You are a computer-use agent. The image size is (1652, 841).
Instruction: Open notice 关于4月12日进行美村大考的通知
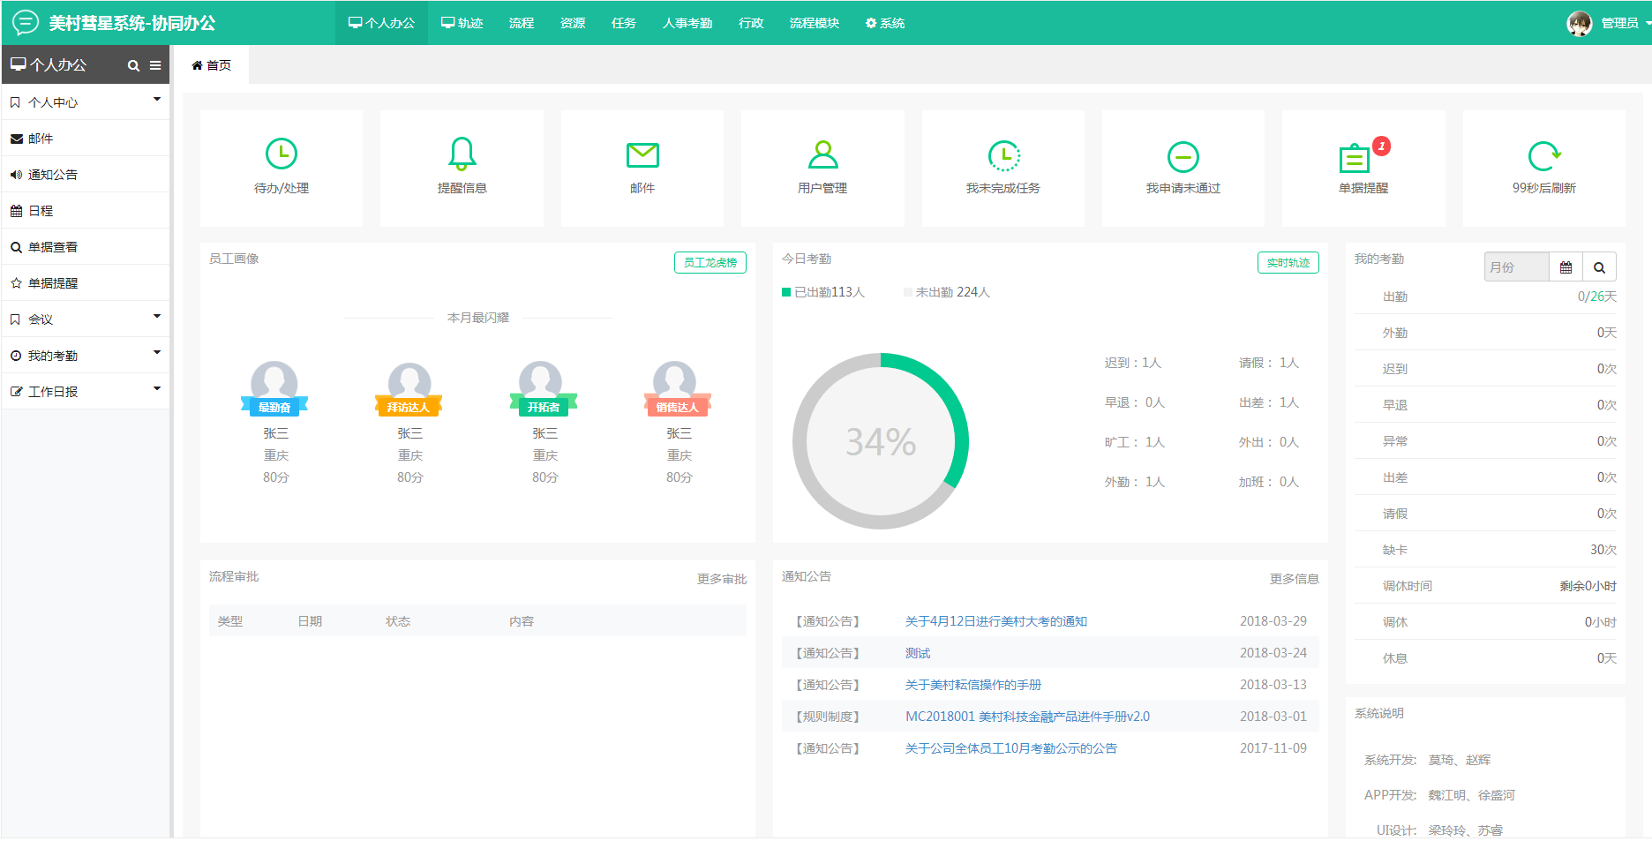click(996, 621)
